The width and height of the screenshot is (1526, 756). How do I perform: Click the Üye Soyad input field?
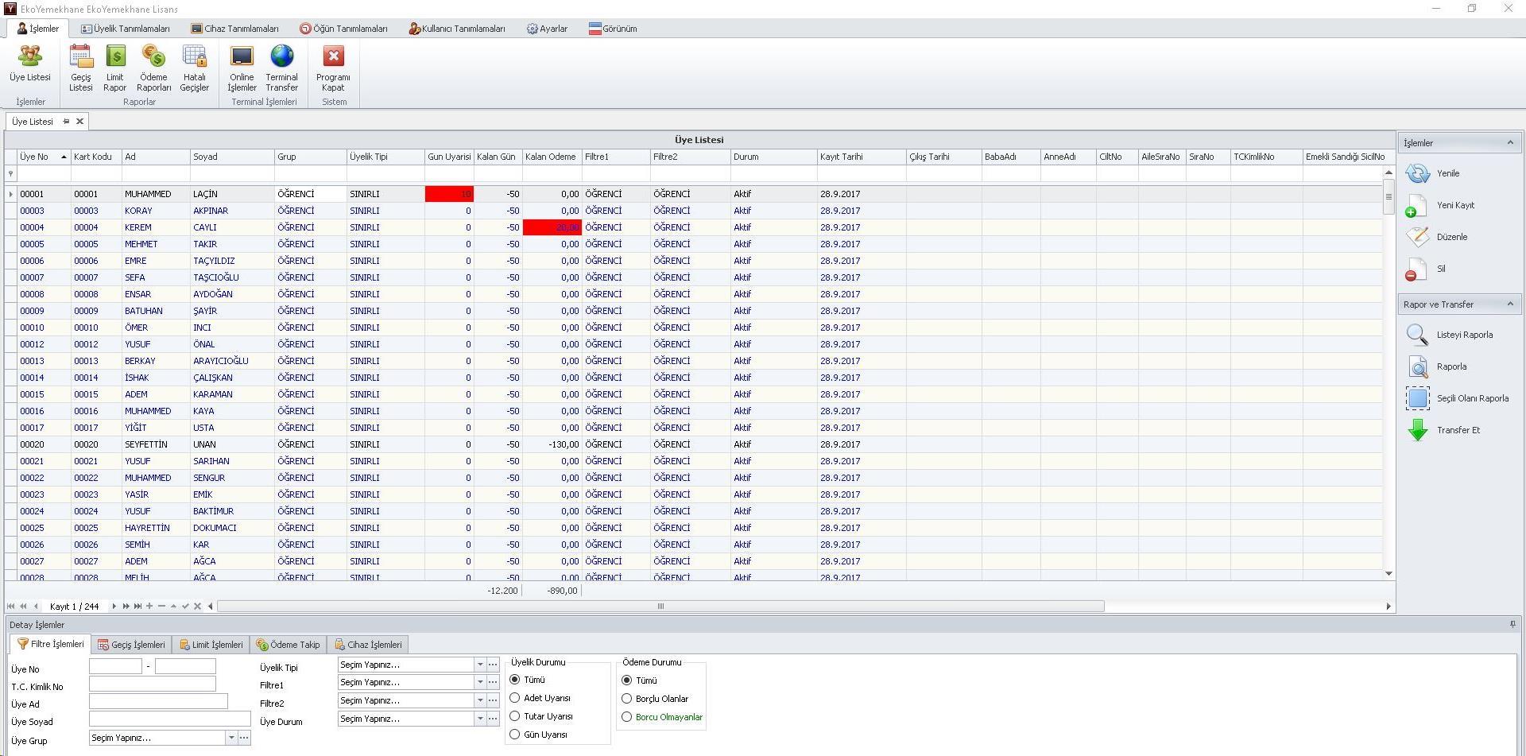click(169, 719)
